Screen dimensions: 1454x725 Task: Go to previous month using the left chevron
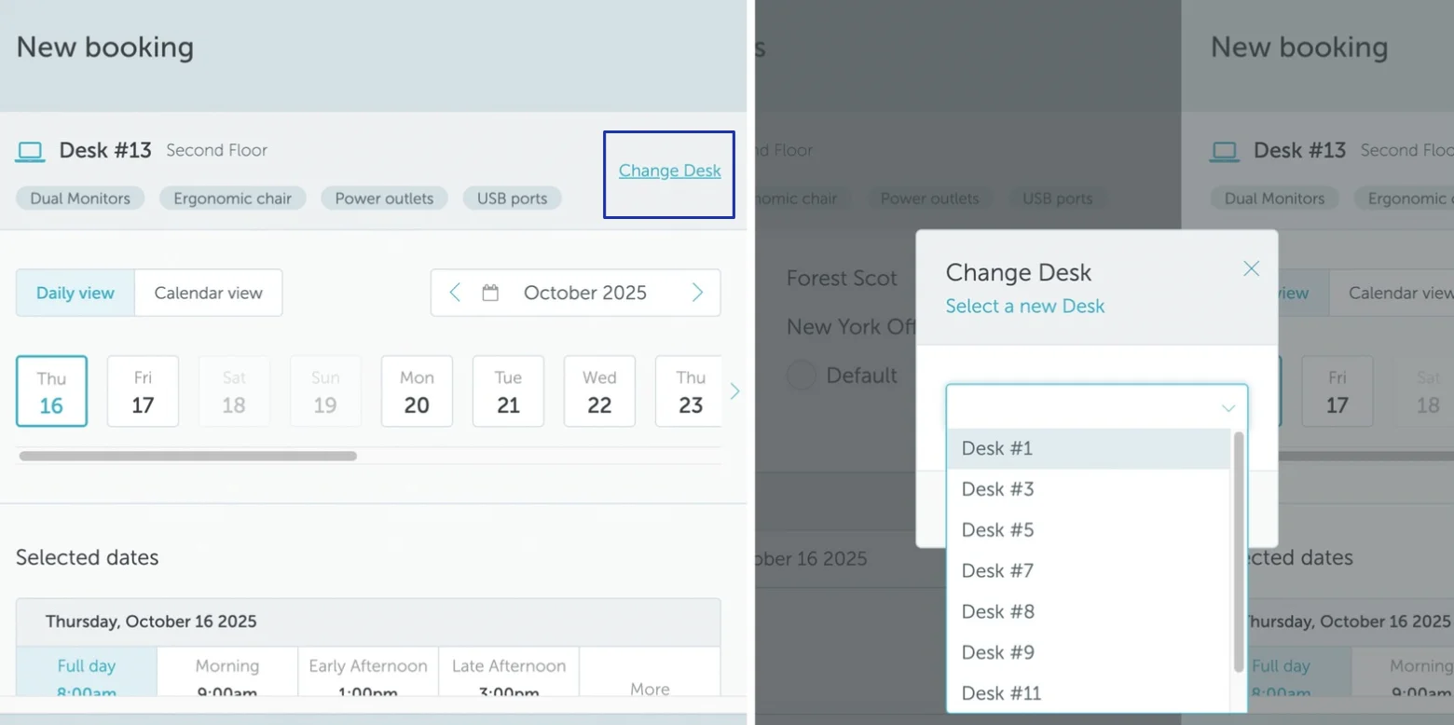[454, 292]
